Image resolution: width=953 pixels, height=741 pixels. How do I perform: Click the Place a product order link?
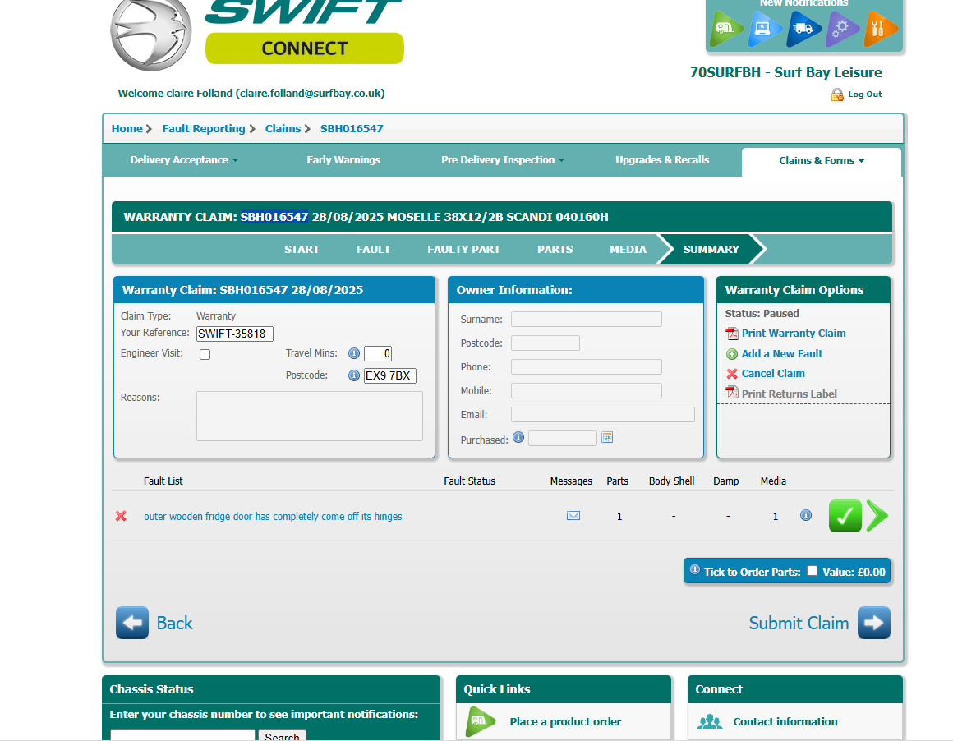pos(565,721)
